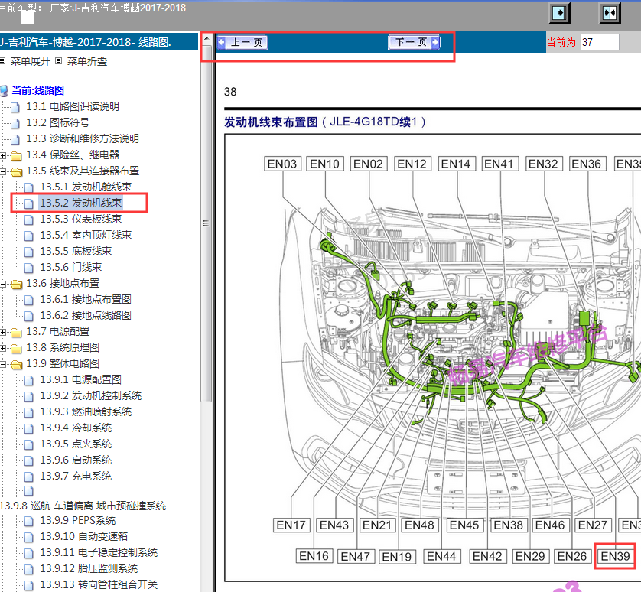Click connector label EN36 in diagram
This screenshot has height=592, width=641.
(x=587, y=164)
